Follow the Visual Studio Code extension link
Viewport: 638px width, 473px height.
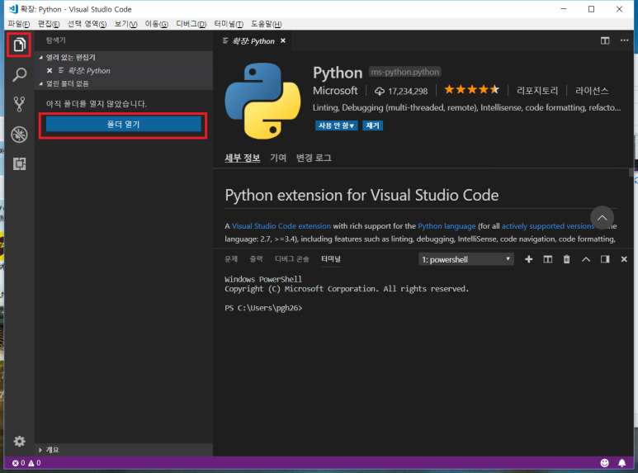[281, 226]
